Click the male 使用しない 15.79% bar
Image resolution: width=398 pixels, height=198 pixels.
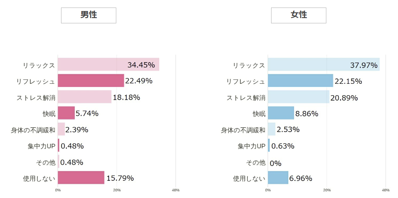pyautogui.click(x=81, y=178)
